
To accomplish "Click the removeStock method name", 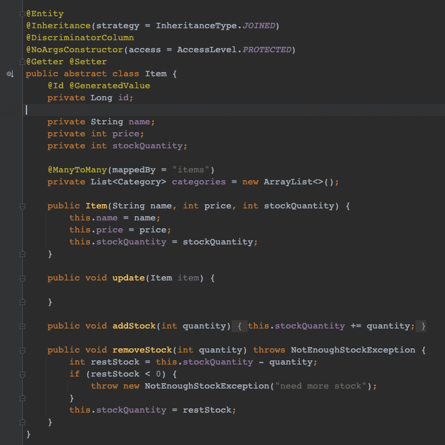I will 143,350.
